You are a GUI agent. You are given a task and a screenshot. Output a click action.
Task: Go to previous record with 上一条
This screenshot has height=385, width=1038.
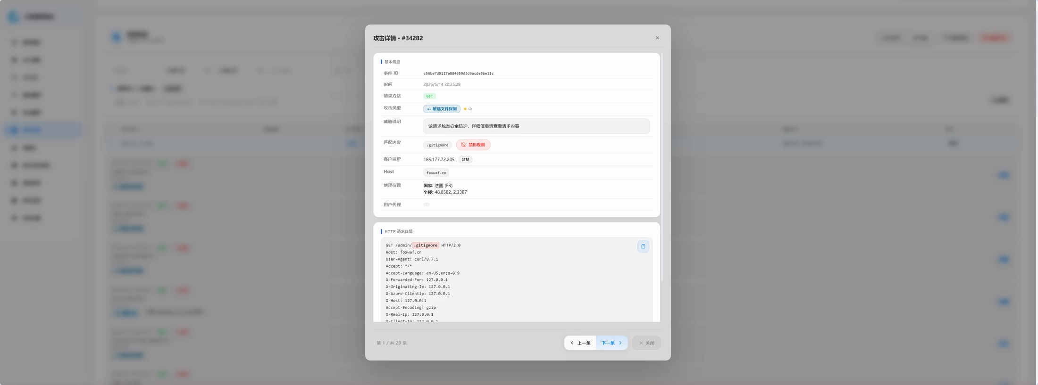click(x=580, y=343)
